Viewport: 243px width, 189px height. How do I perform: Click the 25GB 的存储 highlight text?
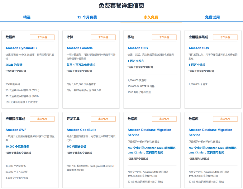pos(14,65)
